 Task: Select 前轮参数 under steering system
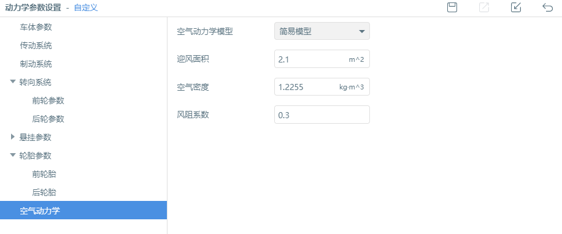click(48, 100)
